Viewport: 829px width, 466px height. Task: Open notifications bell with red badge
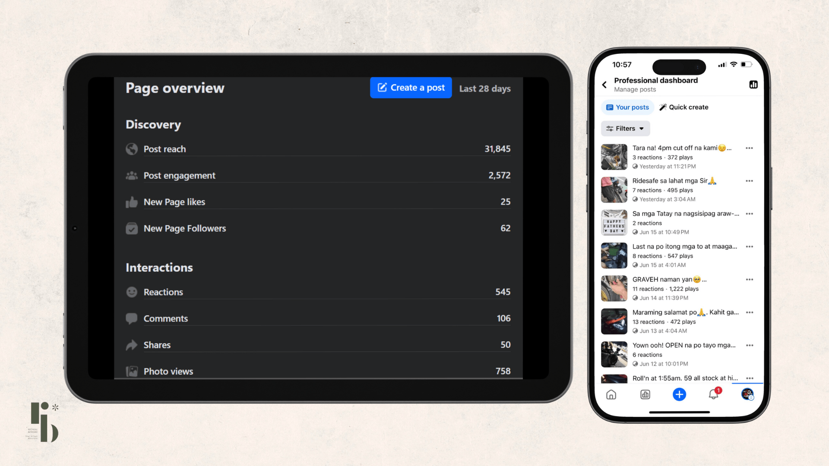point(713,394)
